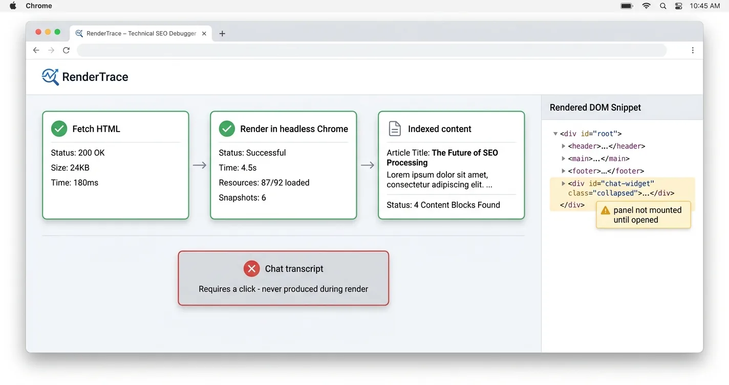
Task: Open Chrome's three-dot menu
Action: (693, 50)
